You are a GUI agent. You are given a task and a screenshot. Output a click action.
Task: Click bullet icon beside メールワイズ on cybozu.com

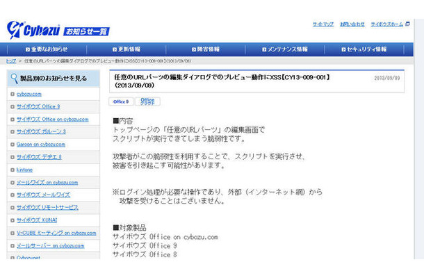(x=13, y=183)
